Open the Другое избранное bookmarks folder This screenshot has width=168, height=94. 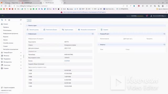pyautogui.click(x=162, y=9)
